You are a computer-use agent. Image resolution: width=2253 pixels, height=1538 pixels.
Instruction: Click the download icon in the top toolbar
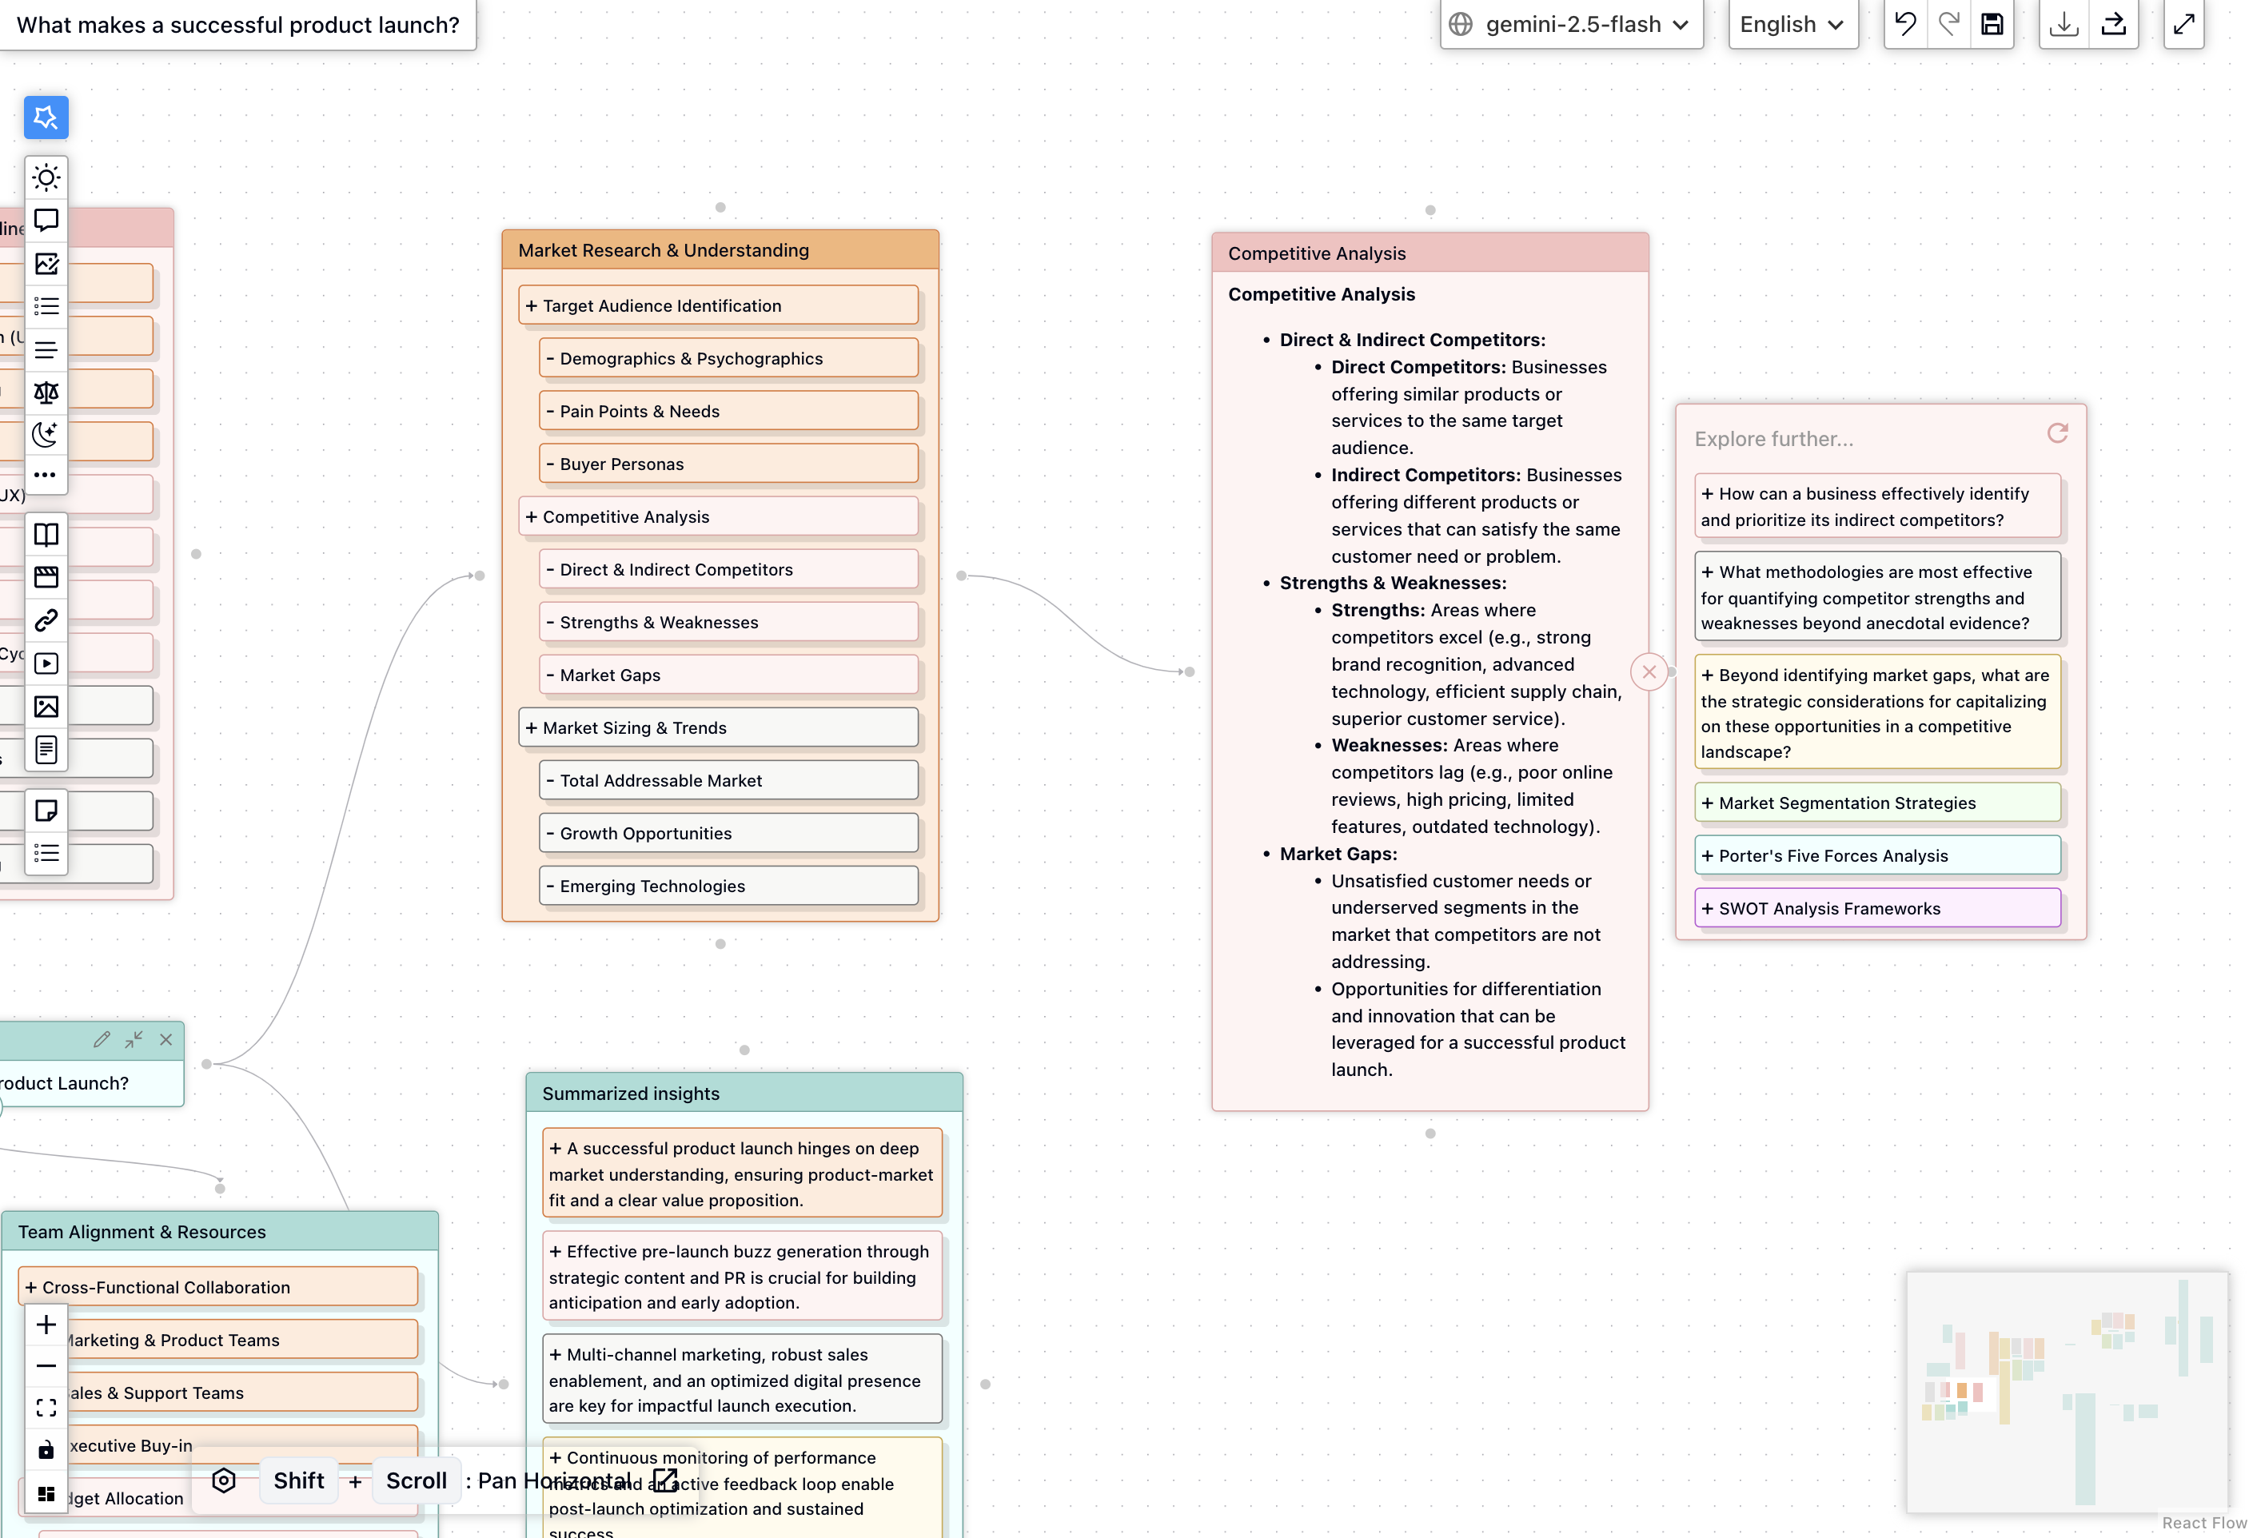[x=2064, y=24]
